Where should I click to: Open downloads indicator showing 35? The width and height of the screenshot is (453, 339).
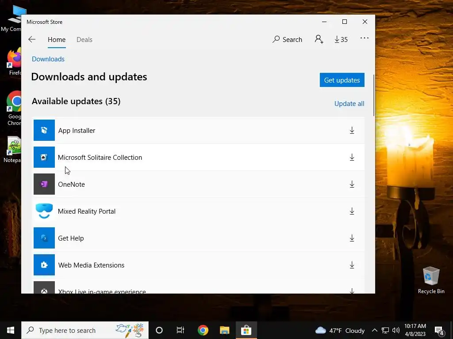tap(341, 39)
